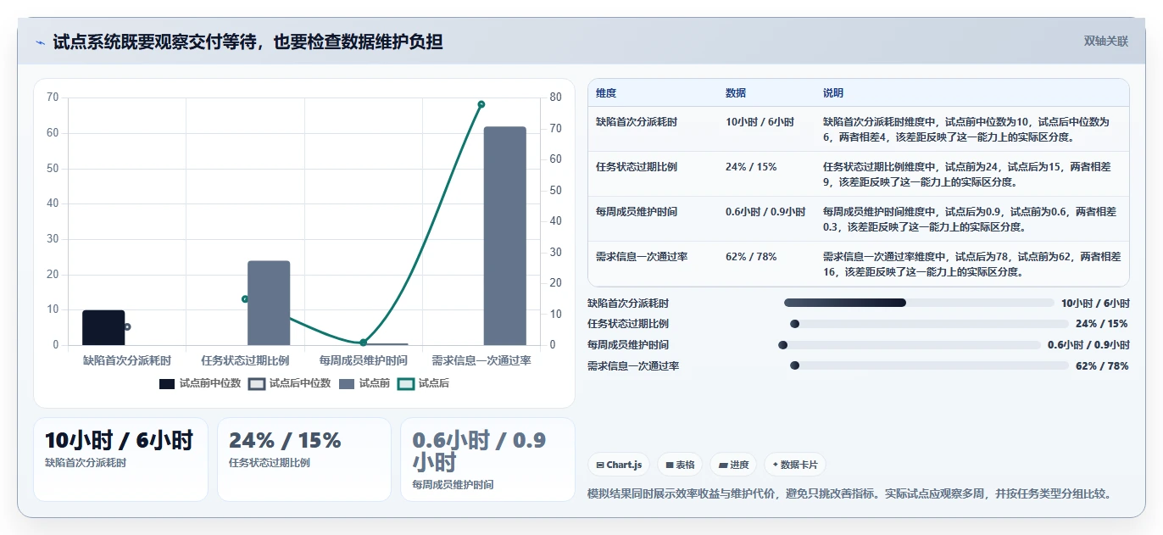Click the 表格 tag
This screenshot has height=535, width=1163.
680,465
